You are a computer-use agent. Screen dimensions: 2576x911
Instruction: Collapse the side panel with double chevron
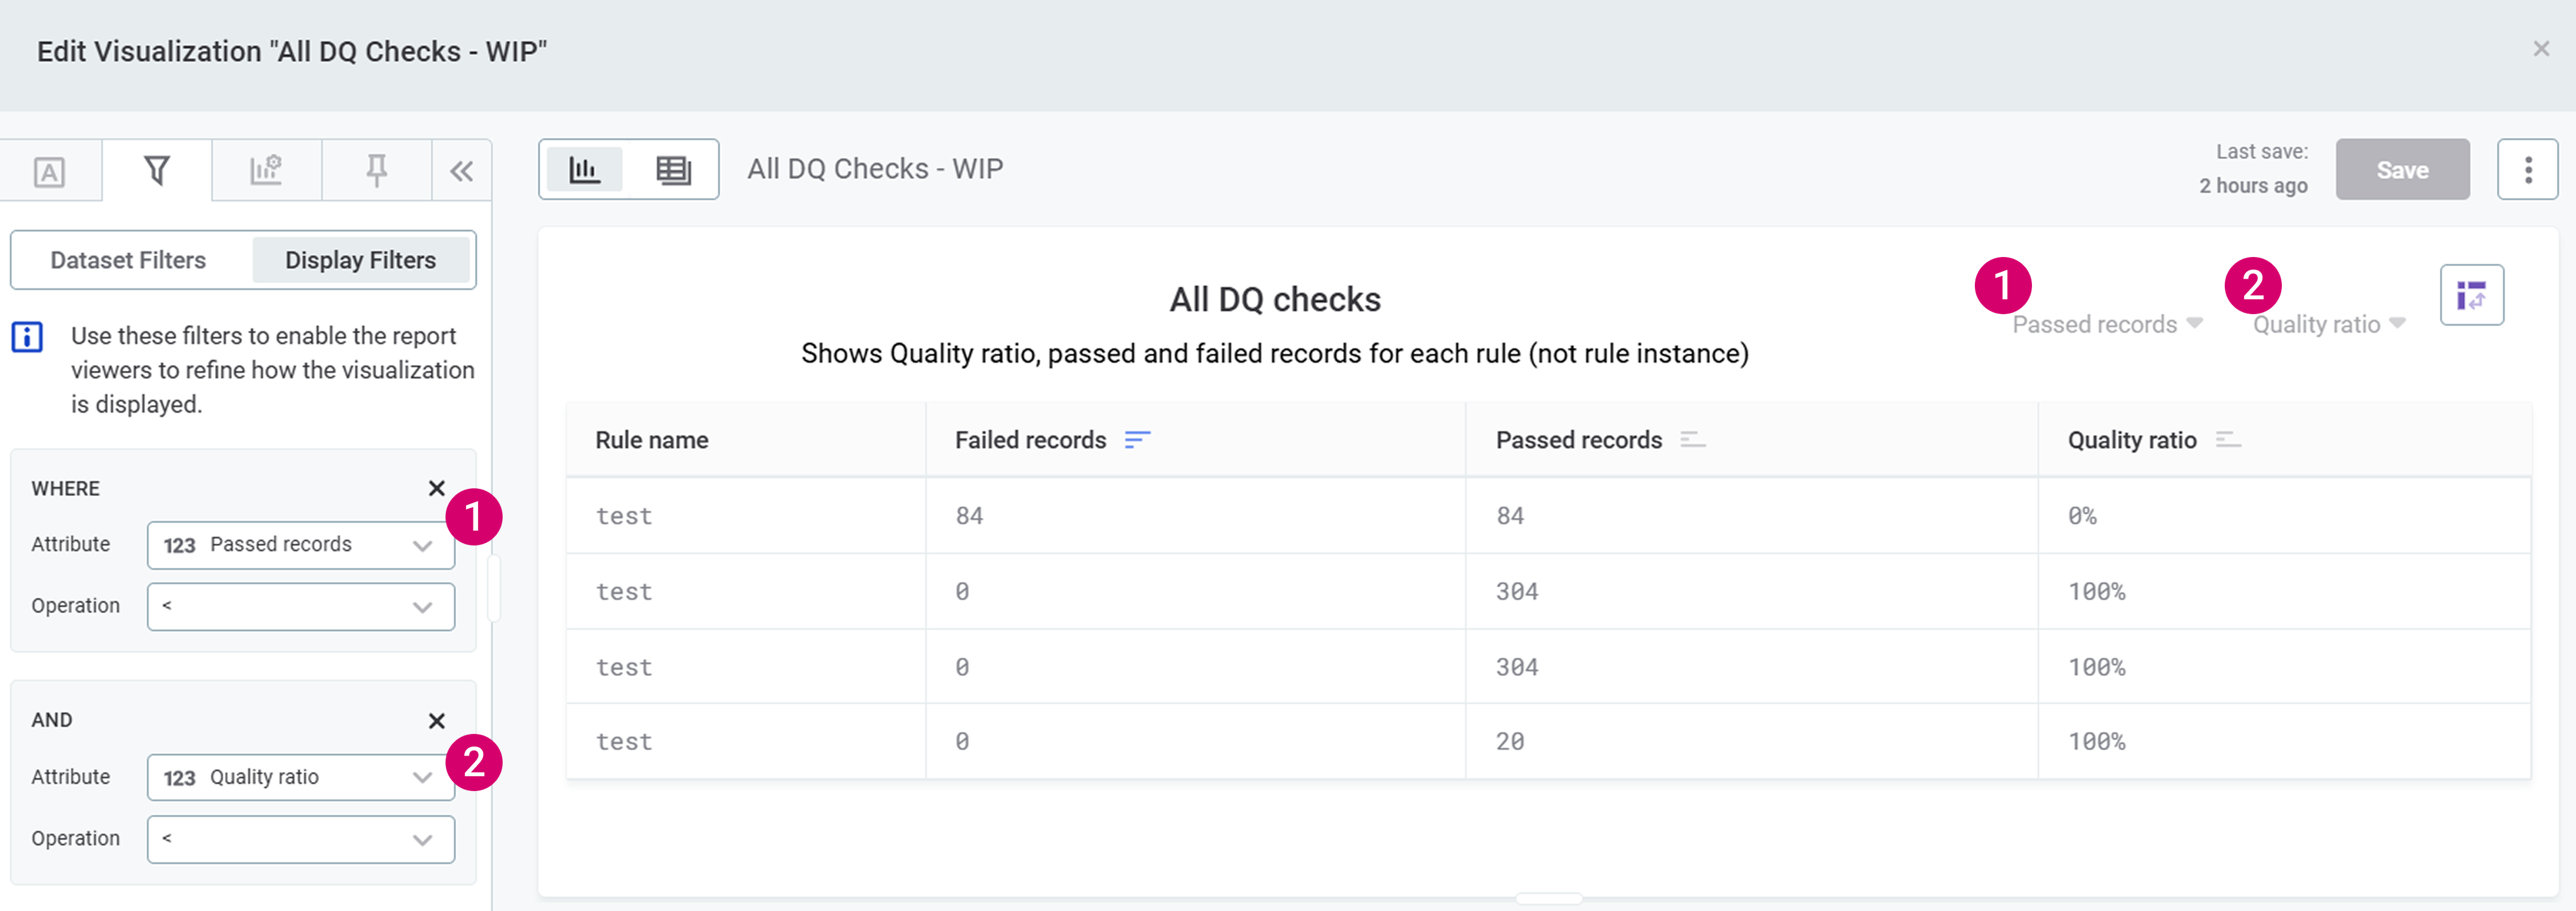(x=461, y=171)
